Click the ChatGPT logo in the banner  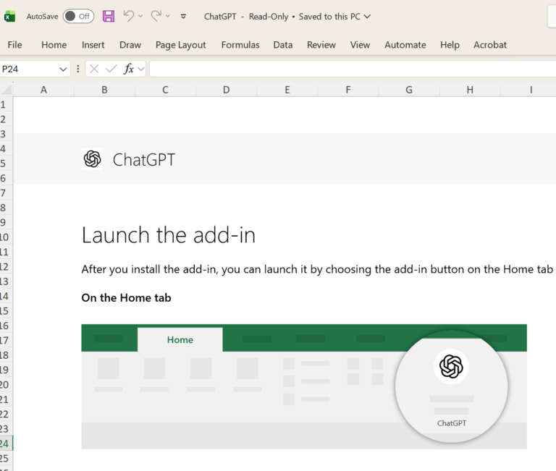click(x=92, y=158)
